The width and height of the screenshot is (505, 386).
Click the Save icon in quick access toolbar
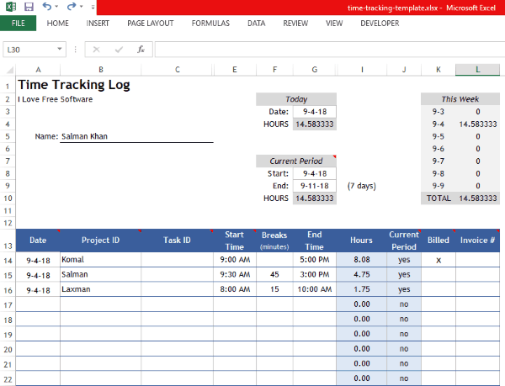coord(29,7)
